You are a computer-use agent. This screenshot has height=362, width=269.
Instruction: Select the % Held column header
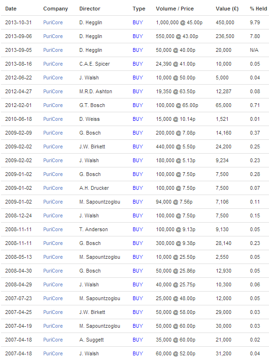point(258,9)
